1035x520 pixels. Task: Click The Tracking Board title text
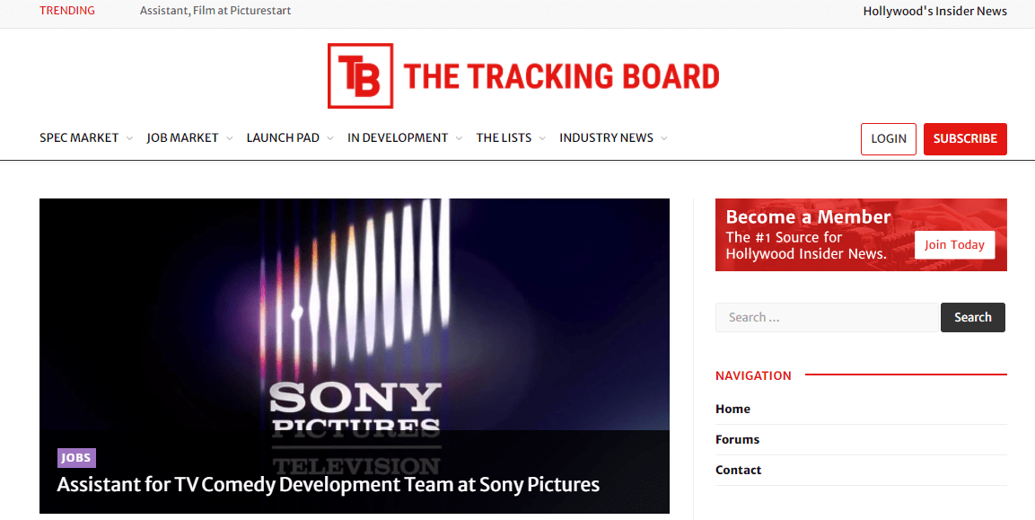(561, 77)
